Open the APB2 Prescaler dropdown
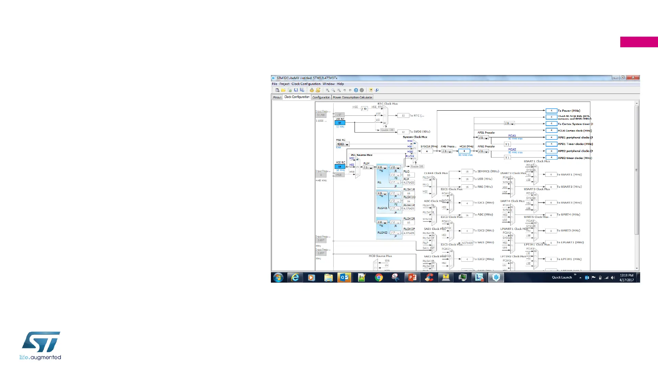Viewport: 658px width, 370px height. 483,151
